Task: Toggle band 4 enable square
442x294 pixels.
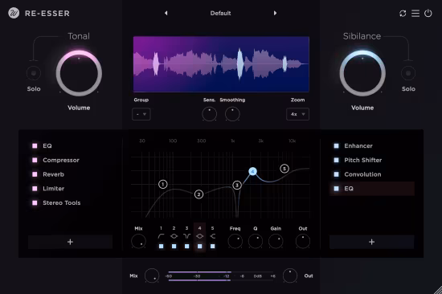Action: tap(199, 246)
